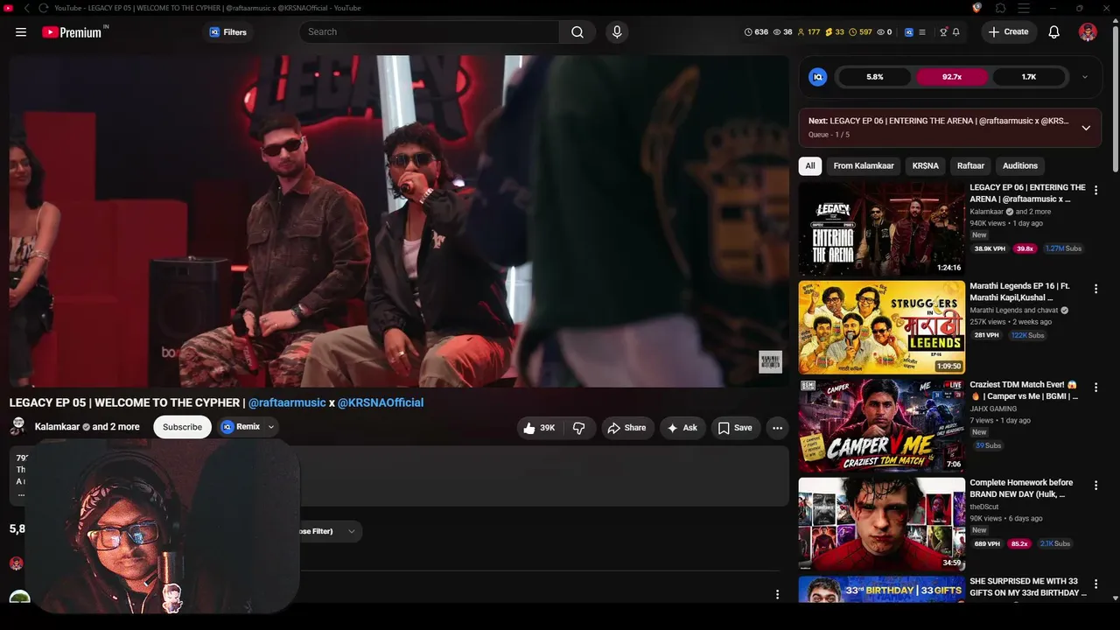The height and width of the screenshot is (630, 1120).
Task: Select the From Kalamkaar chip
Action: 864,165
